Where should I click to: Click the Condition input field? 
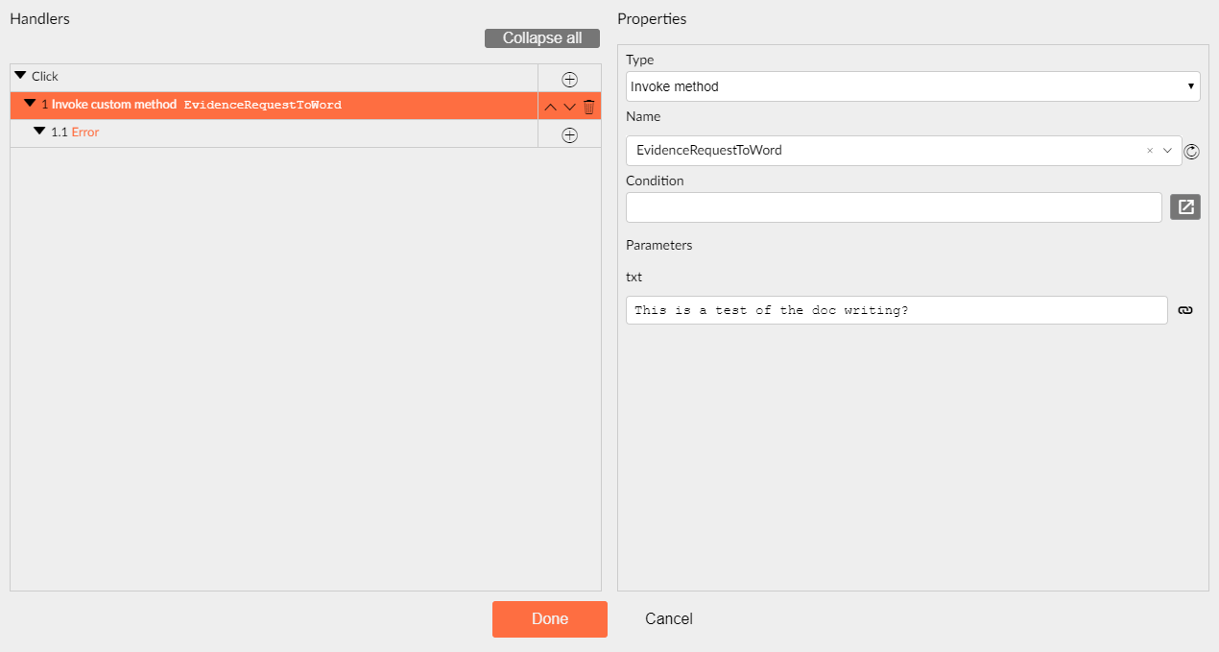point(894,207)
